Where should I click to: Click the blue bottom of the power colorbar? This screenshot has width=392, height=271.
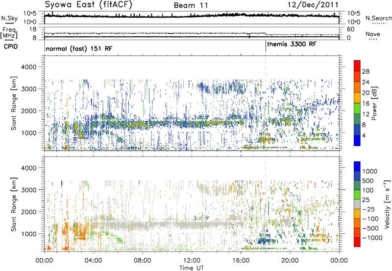pyautogui.click(x=357, y=140)
